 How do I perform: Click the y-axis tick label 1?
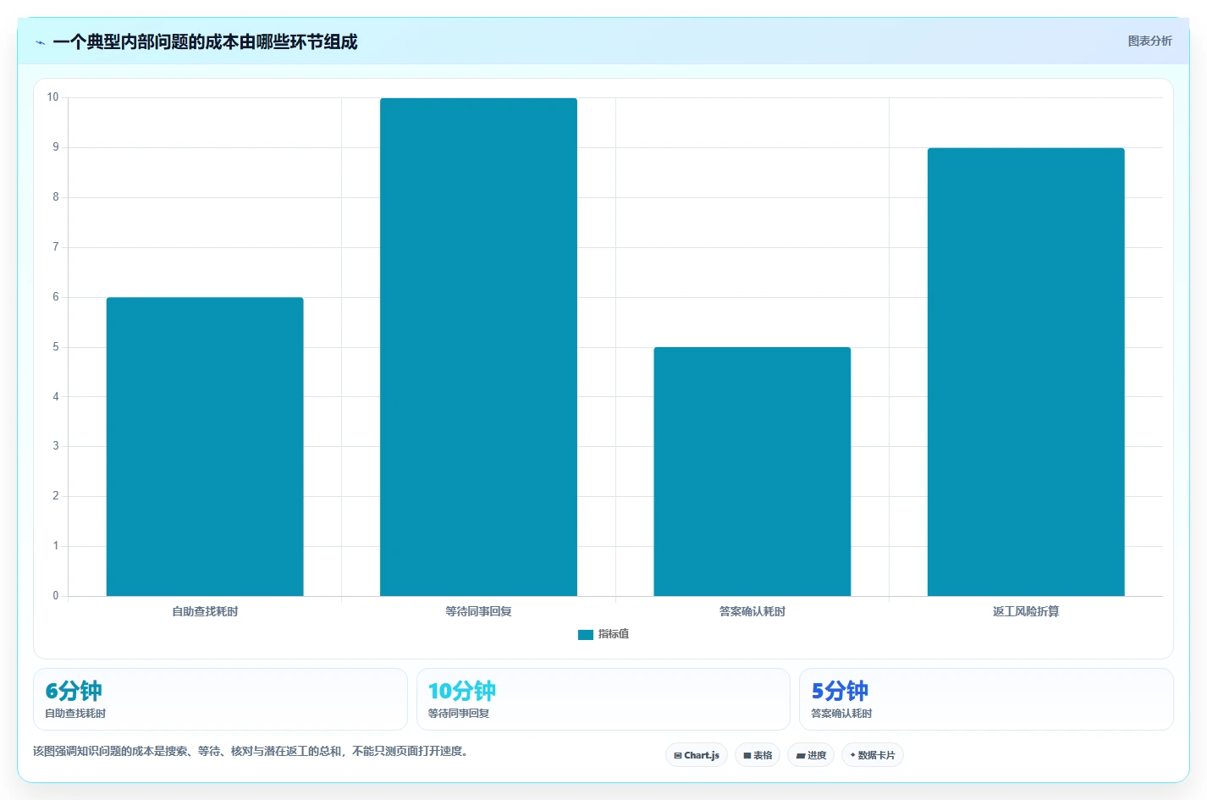click(x=56, y=546)
